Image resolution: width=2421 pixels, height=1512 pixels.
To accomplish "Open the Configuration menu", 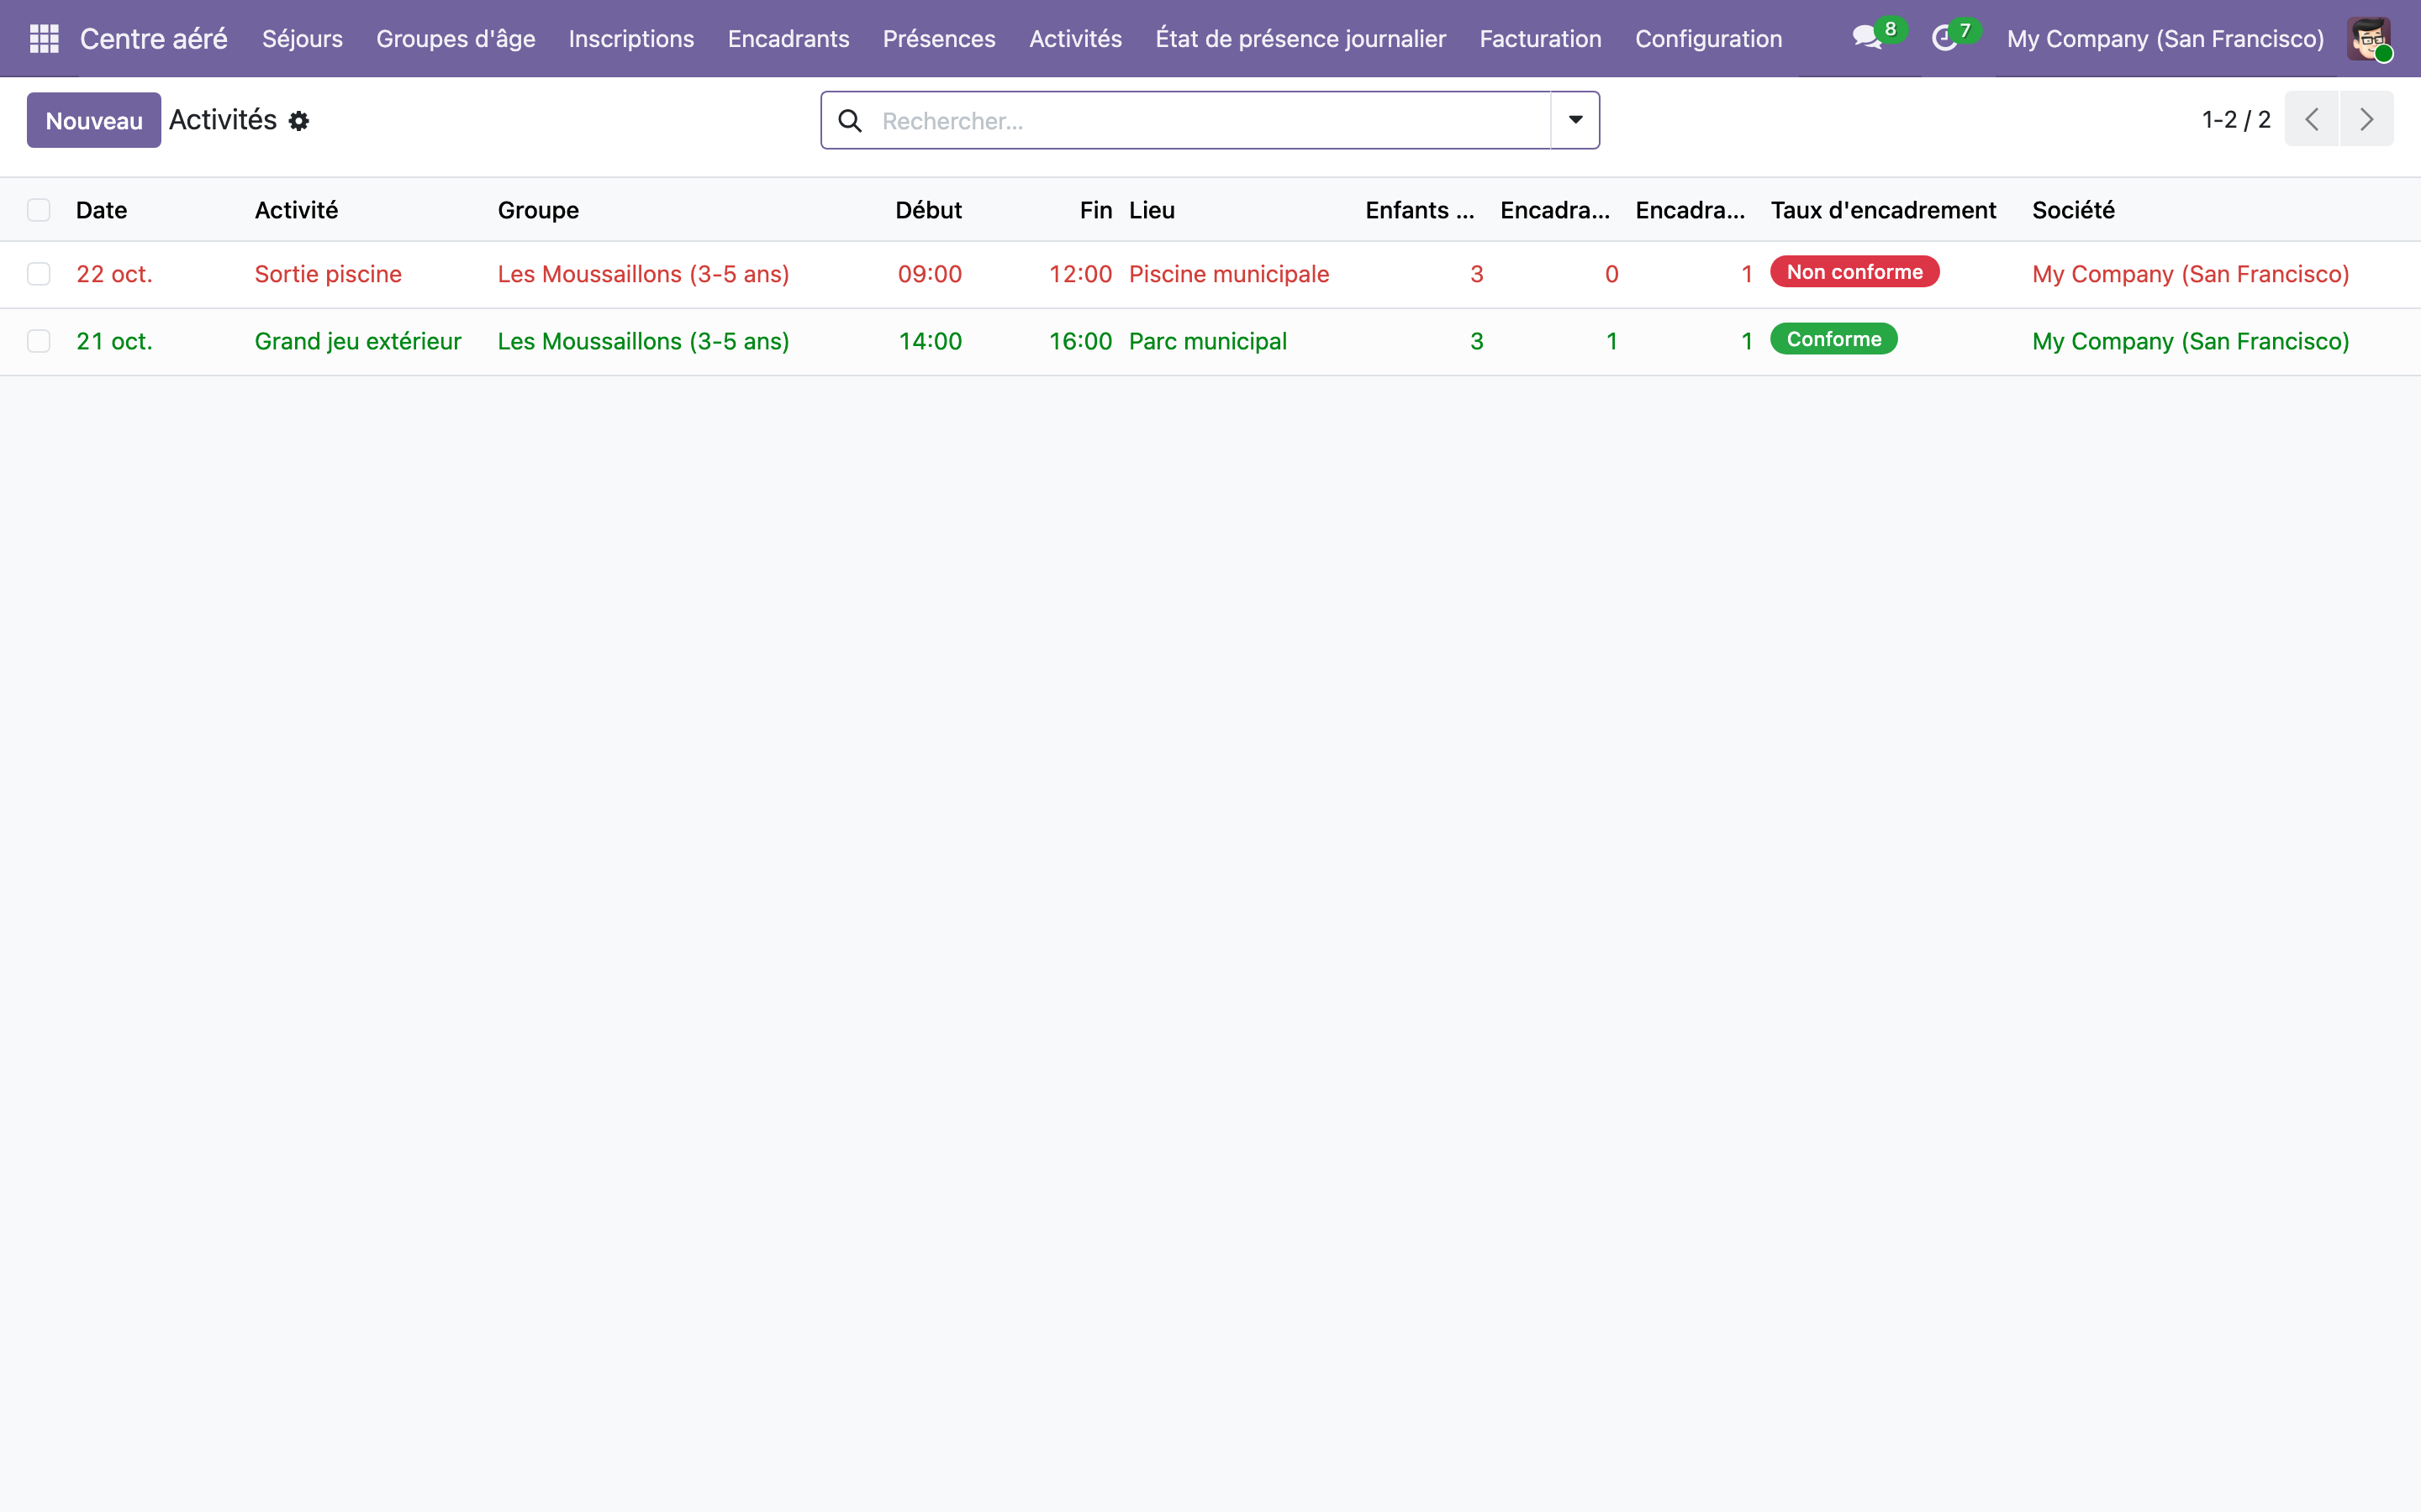I will pos(1707,39).
